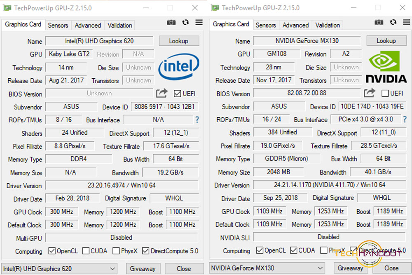412x275 pixels.
Task: Switch to Advanced tab in Intel window
Action: 88,26
